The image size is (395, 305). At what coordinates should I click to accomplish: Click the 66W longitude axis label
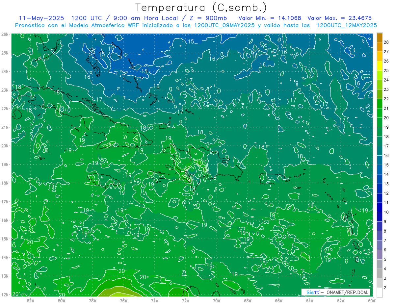278,300
